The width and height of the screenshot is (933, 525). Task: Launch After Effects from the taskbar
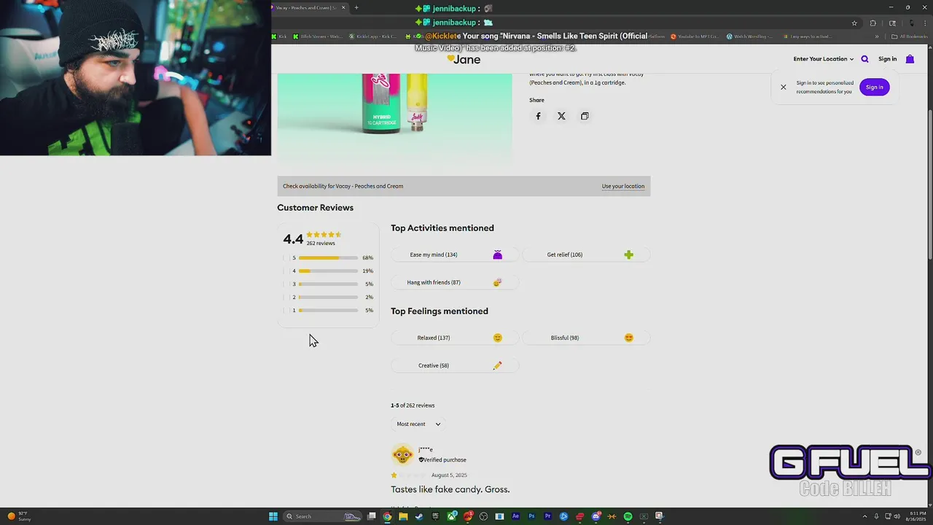pos(515,516)
